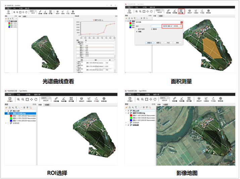Click the 新建 button in area measurement dialog
Viewport: 240px width, 179px height.
pos(149,43)
